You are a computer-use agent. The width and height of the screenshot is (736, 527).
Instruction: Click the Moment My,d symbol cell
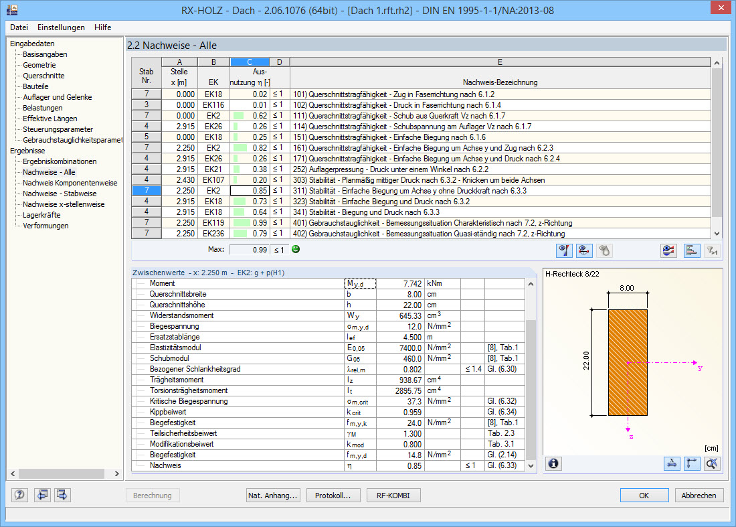[360, 284]
